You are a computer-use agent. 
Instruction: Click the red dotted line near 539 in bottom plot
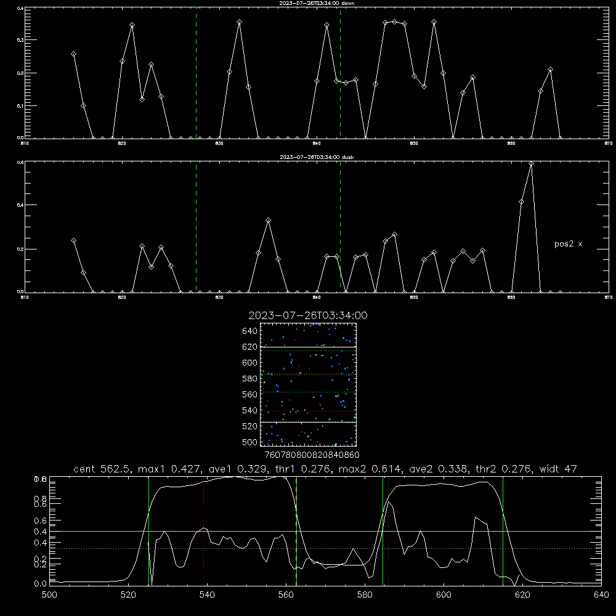[x=203, y=531]
